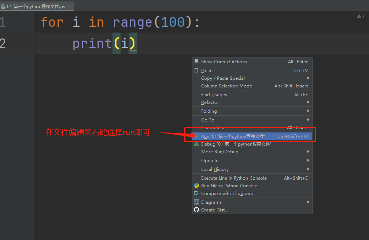Click the GitHub icon beside Create Gist
369x240 pixels.
[196, 210]
